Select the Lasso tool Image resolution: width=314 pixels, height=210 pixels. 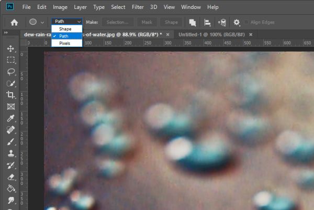coord(11,72)
